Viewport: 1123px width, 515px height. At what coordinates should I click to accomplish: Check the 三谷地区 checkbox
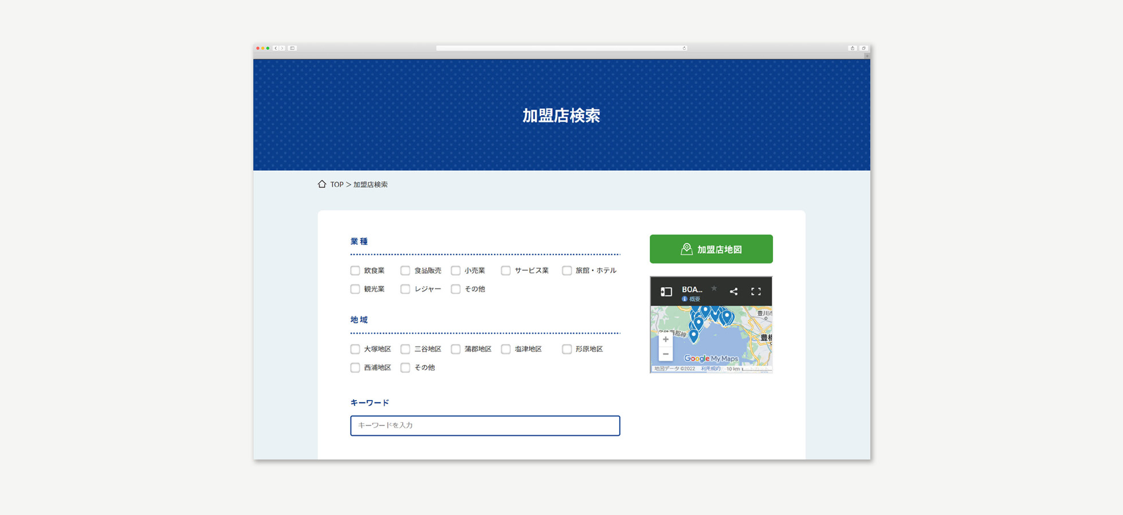(x=405, y=349)
